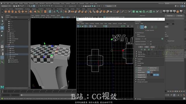Toggle Straighten UVs U direction button
186x104 pixels.
pos(154,75)
